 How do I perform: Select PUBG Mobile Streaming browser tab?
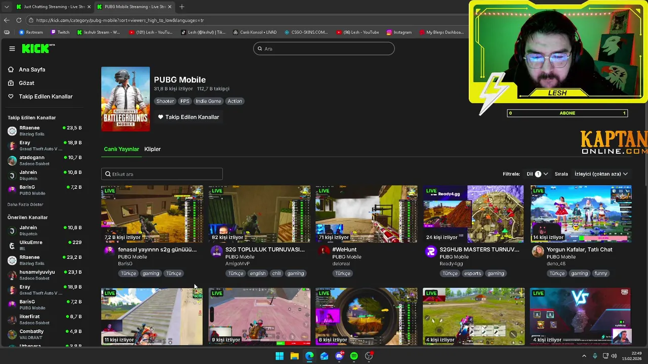pos(135,7)
